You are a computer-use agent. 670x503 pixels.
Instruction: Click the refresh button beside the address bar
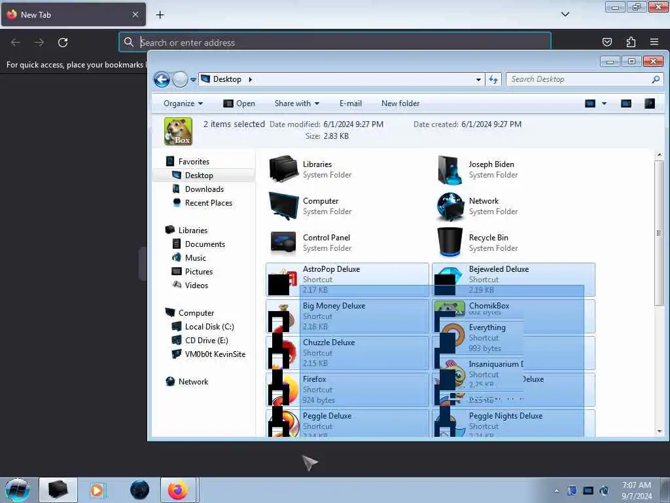493,79
